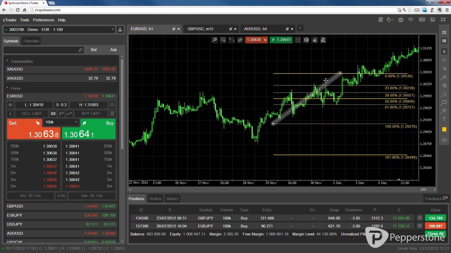Click the symbol search field
Screen dimensions: 451x253
coord(44,50)
